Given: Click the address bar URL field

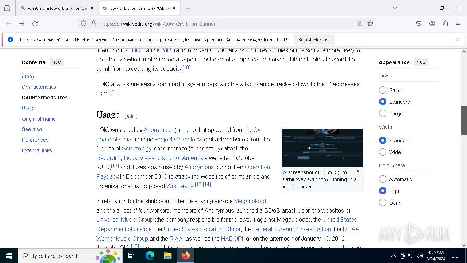Looking at the screenshot, I should 226,23.
